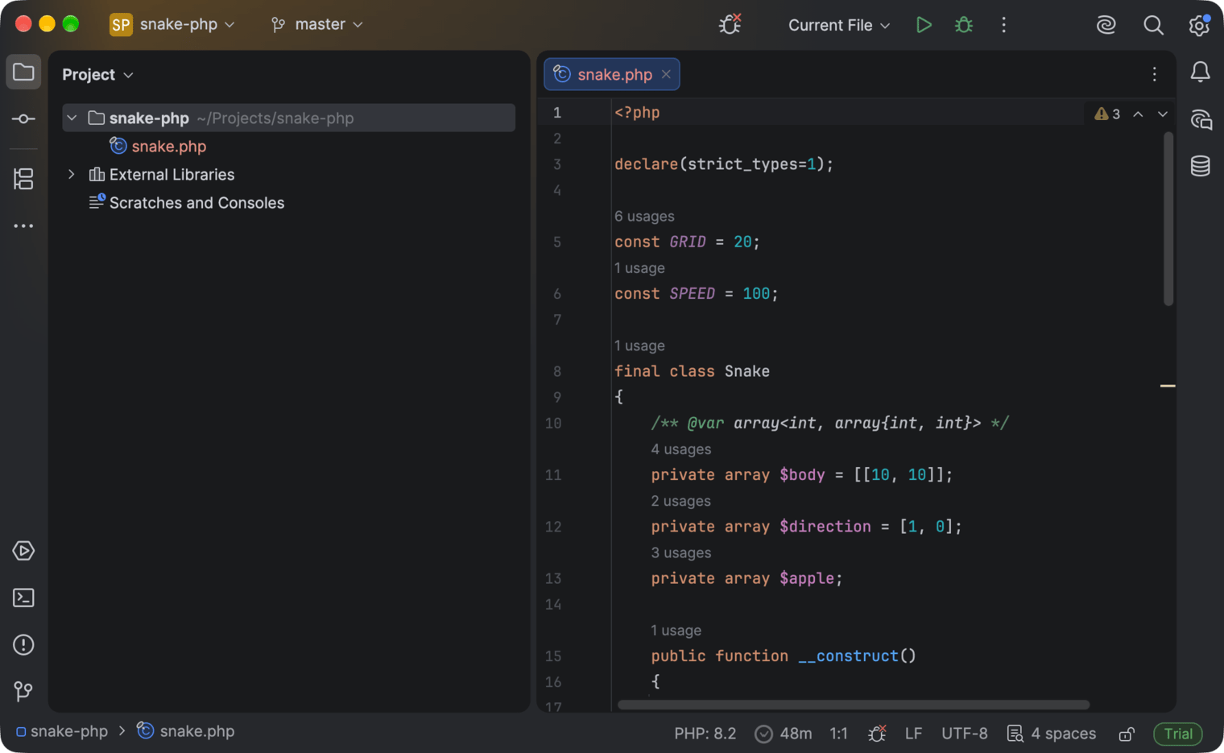Open the 3 warnings inspection indicator
This screenshot has height=753, width=1224.
click(x=1107, y=114)
